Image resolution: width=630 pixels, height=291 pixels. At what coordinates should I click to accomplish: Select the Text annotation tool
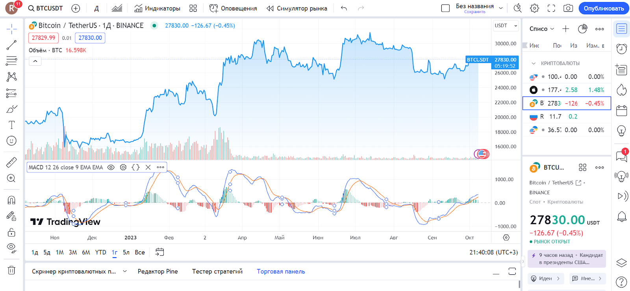[11, 125]
